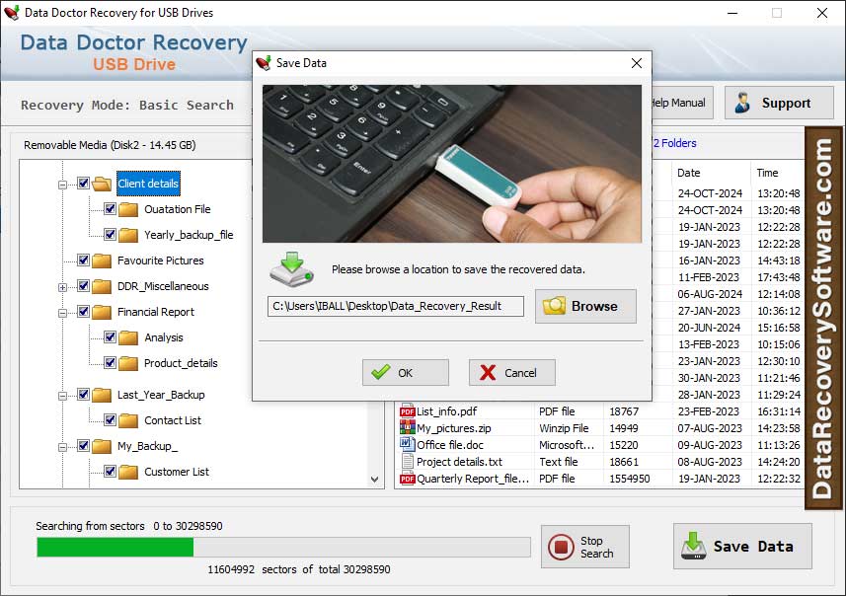Image resolution: width=846 pixels, height=596 pixels.
Task: Untick the Analysis folder checkbox
Action: [x=111, y=337]
